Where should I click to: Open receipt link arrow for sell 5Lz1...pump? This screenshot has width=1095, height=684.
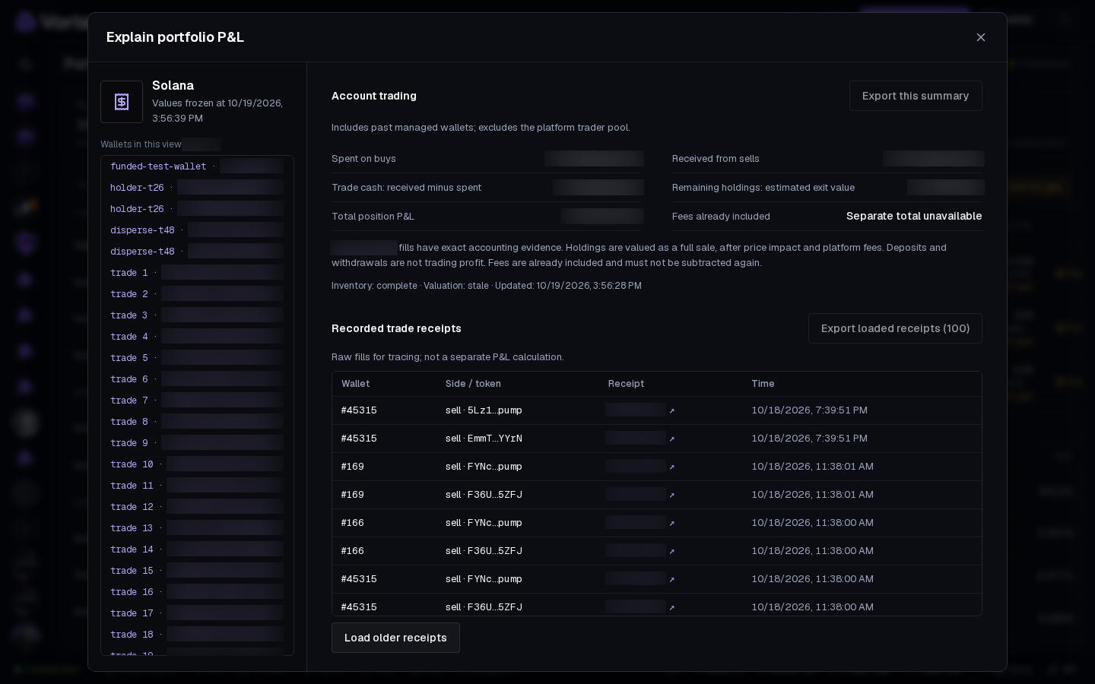tap(671, 410)
